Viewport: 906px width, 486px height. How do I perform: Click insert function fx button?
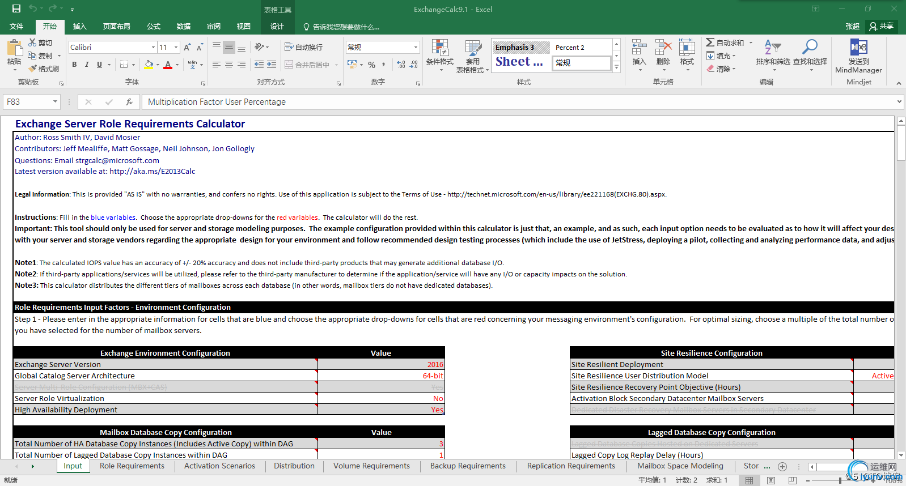coord(129,102)
